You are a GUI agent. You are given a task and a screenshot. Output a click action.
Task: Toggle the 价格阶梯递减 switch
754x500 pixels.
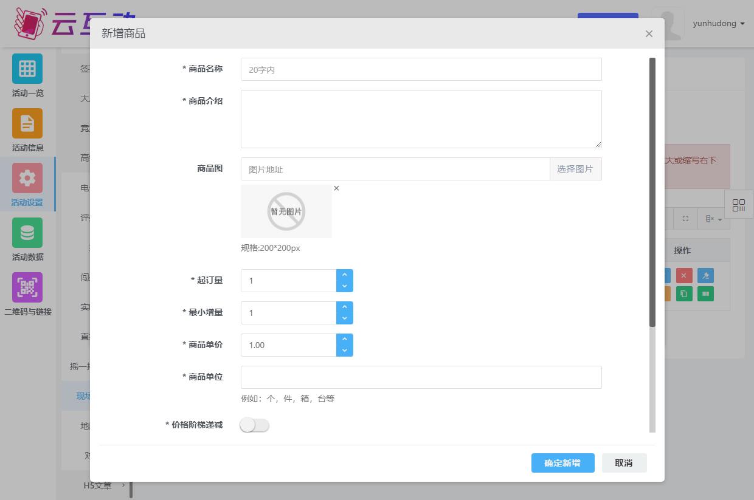(x=254, y=425)
